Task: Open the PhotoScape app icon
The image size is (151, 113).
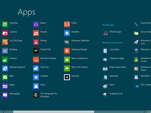Action: 105,33
